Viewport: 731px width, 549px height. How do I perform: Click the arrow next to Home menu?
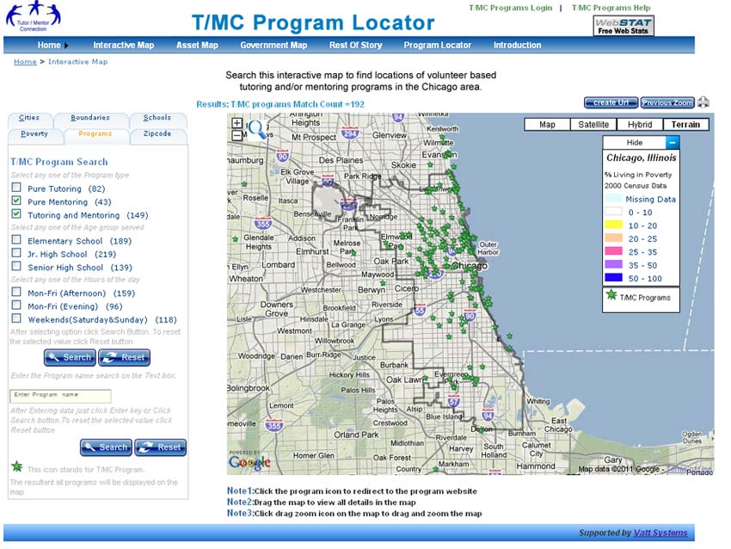[66, 46]
